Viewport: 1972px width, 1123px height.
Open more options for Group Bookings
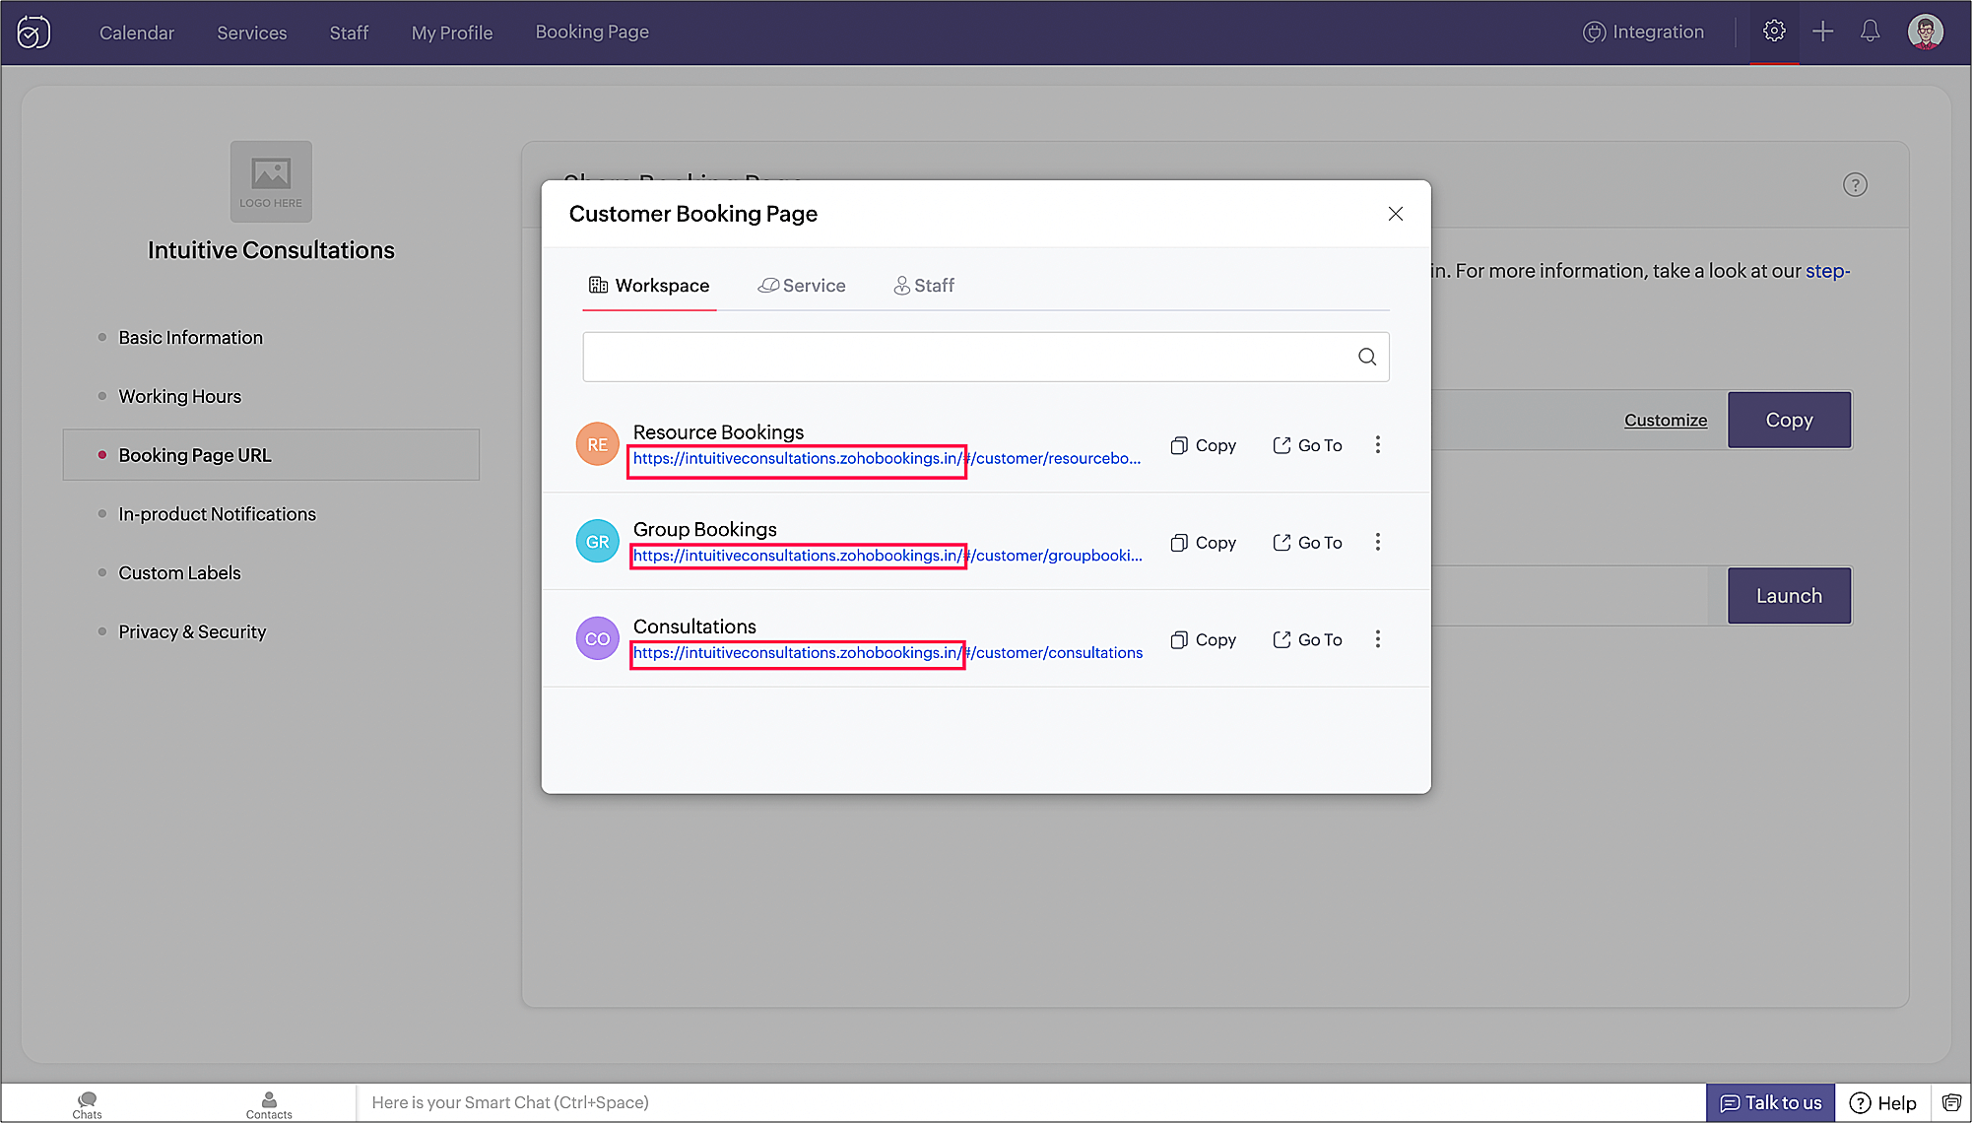(x=1377, y=543)
